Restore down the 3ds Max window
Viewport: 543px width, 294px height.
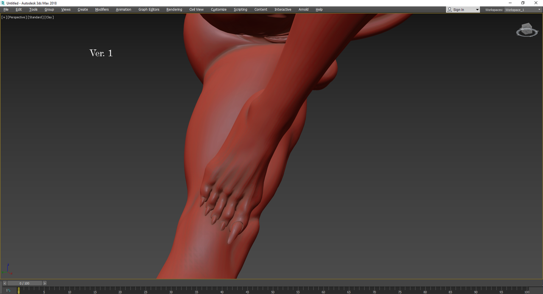point(523,3)
